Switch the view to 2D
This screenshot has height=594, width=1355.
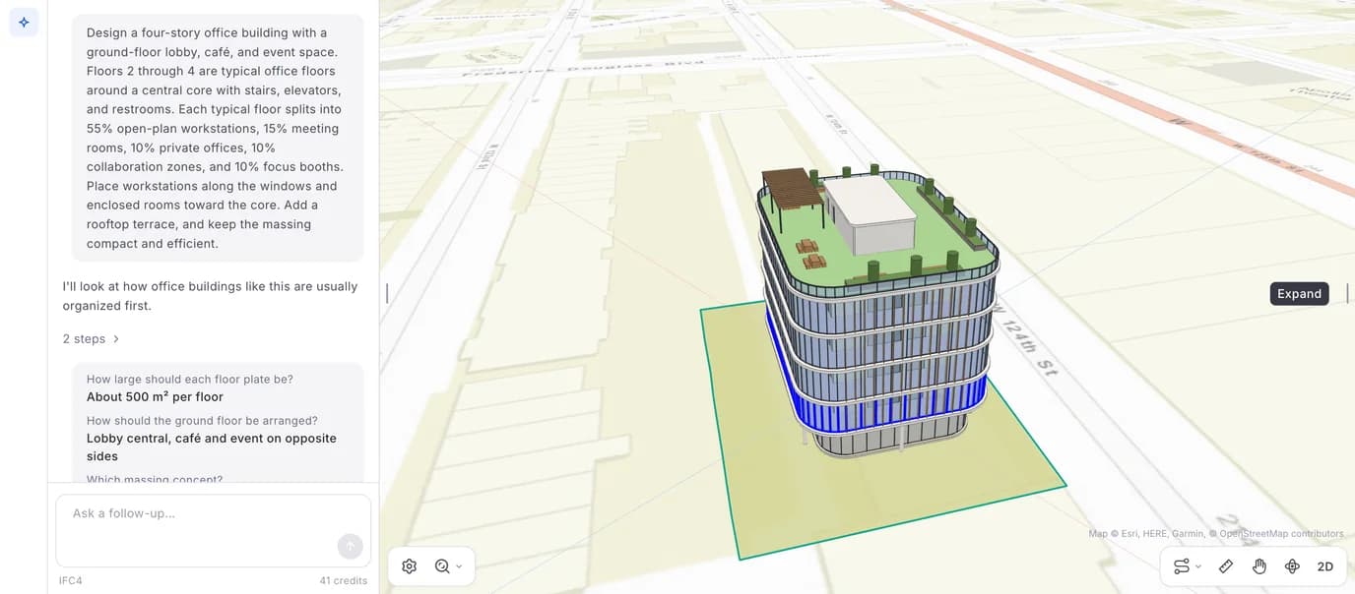click(1325, 566)
